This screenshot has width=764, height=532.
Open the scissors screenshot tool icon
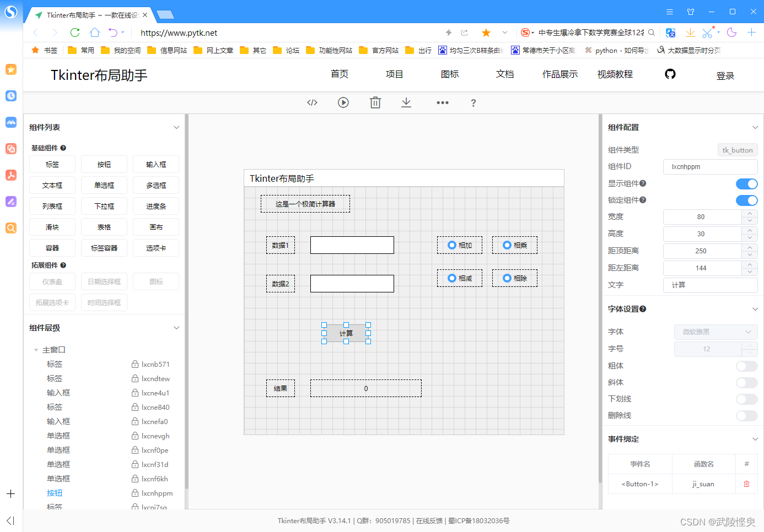tap(708, 32)
